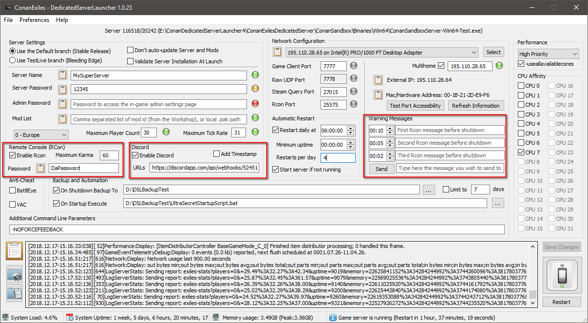Toggle -useallavailablecores checkbox
This screenshot has height=323, width=588.
(x=521, y=64)
